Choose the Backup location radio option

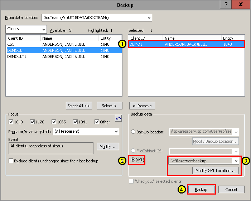pyautogui.click(x=133, y=132)
